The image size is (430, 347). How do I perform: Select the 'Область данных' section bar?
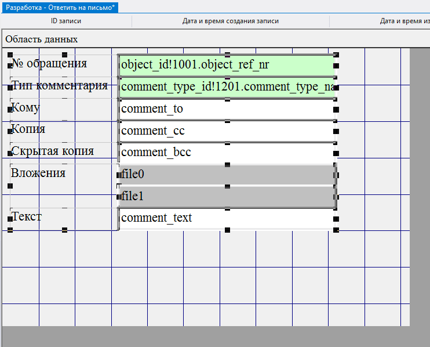[42, 39]
